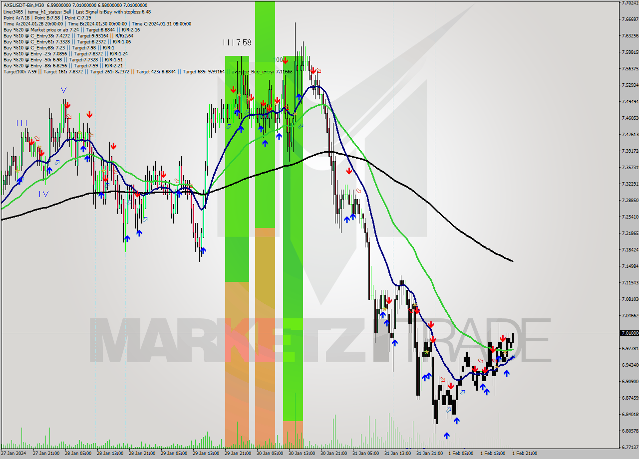639x459 pixels.
Task: Click the 7.32291 price axis label
Action: coord(629,184)
